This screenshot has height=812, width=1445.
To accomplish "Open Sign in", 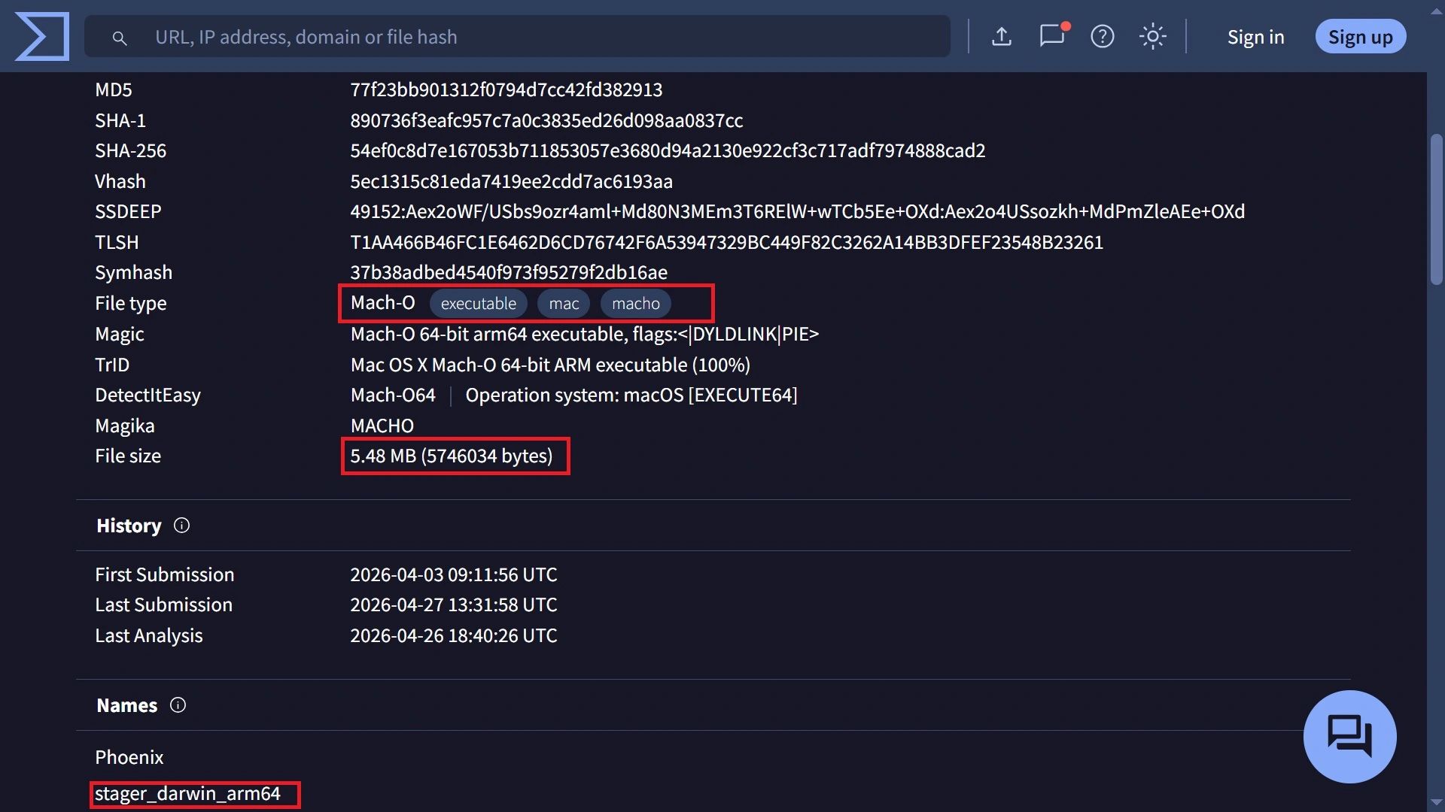I will point(1255,36).
